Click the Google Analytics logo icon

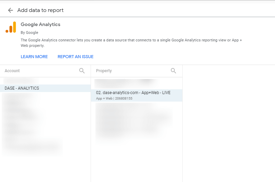(11, 27)
